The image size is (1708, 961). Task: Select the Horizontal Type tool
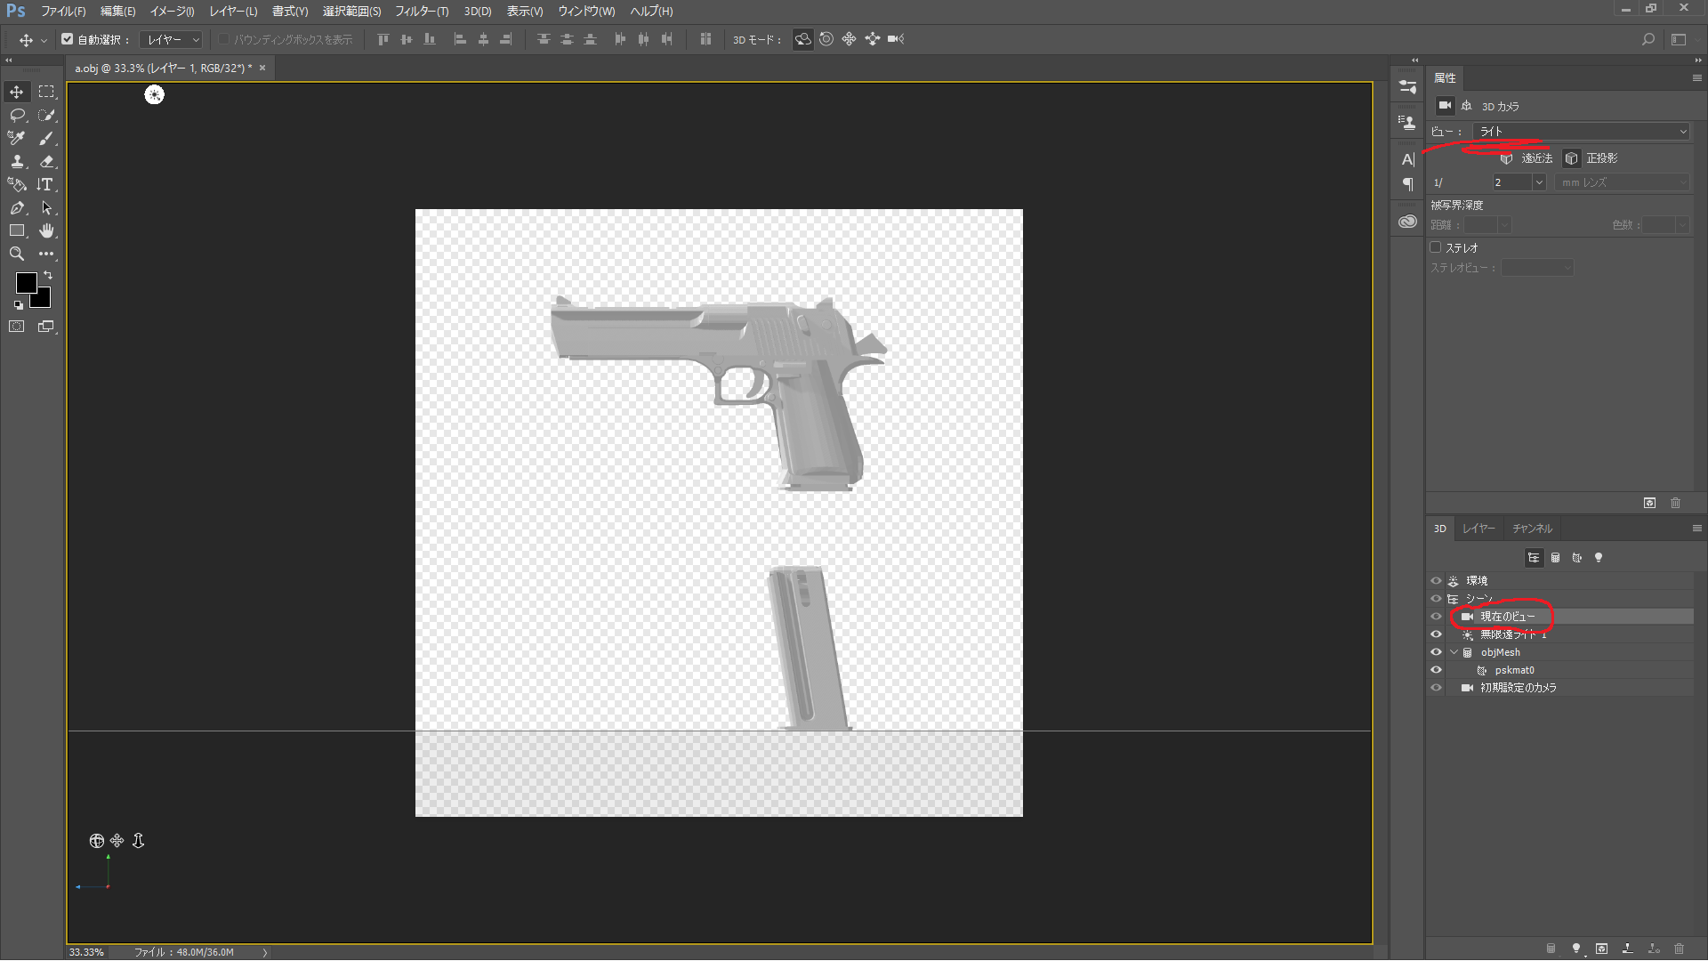[x=45, y=184]
